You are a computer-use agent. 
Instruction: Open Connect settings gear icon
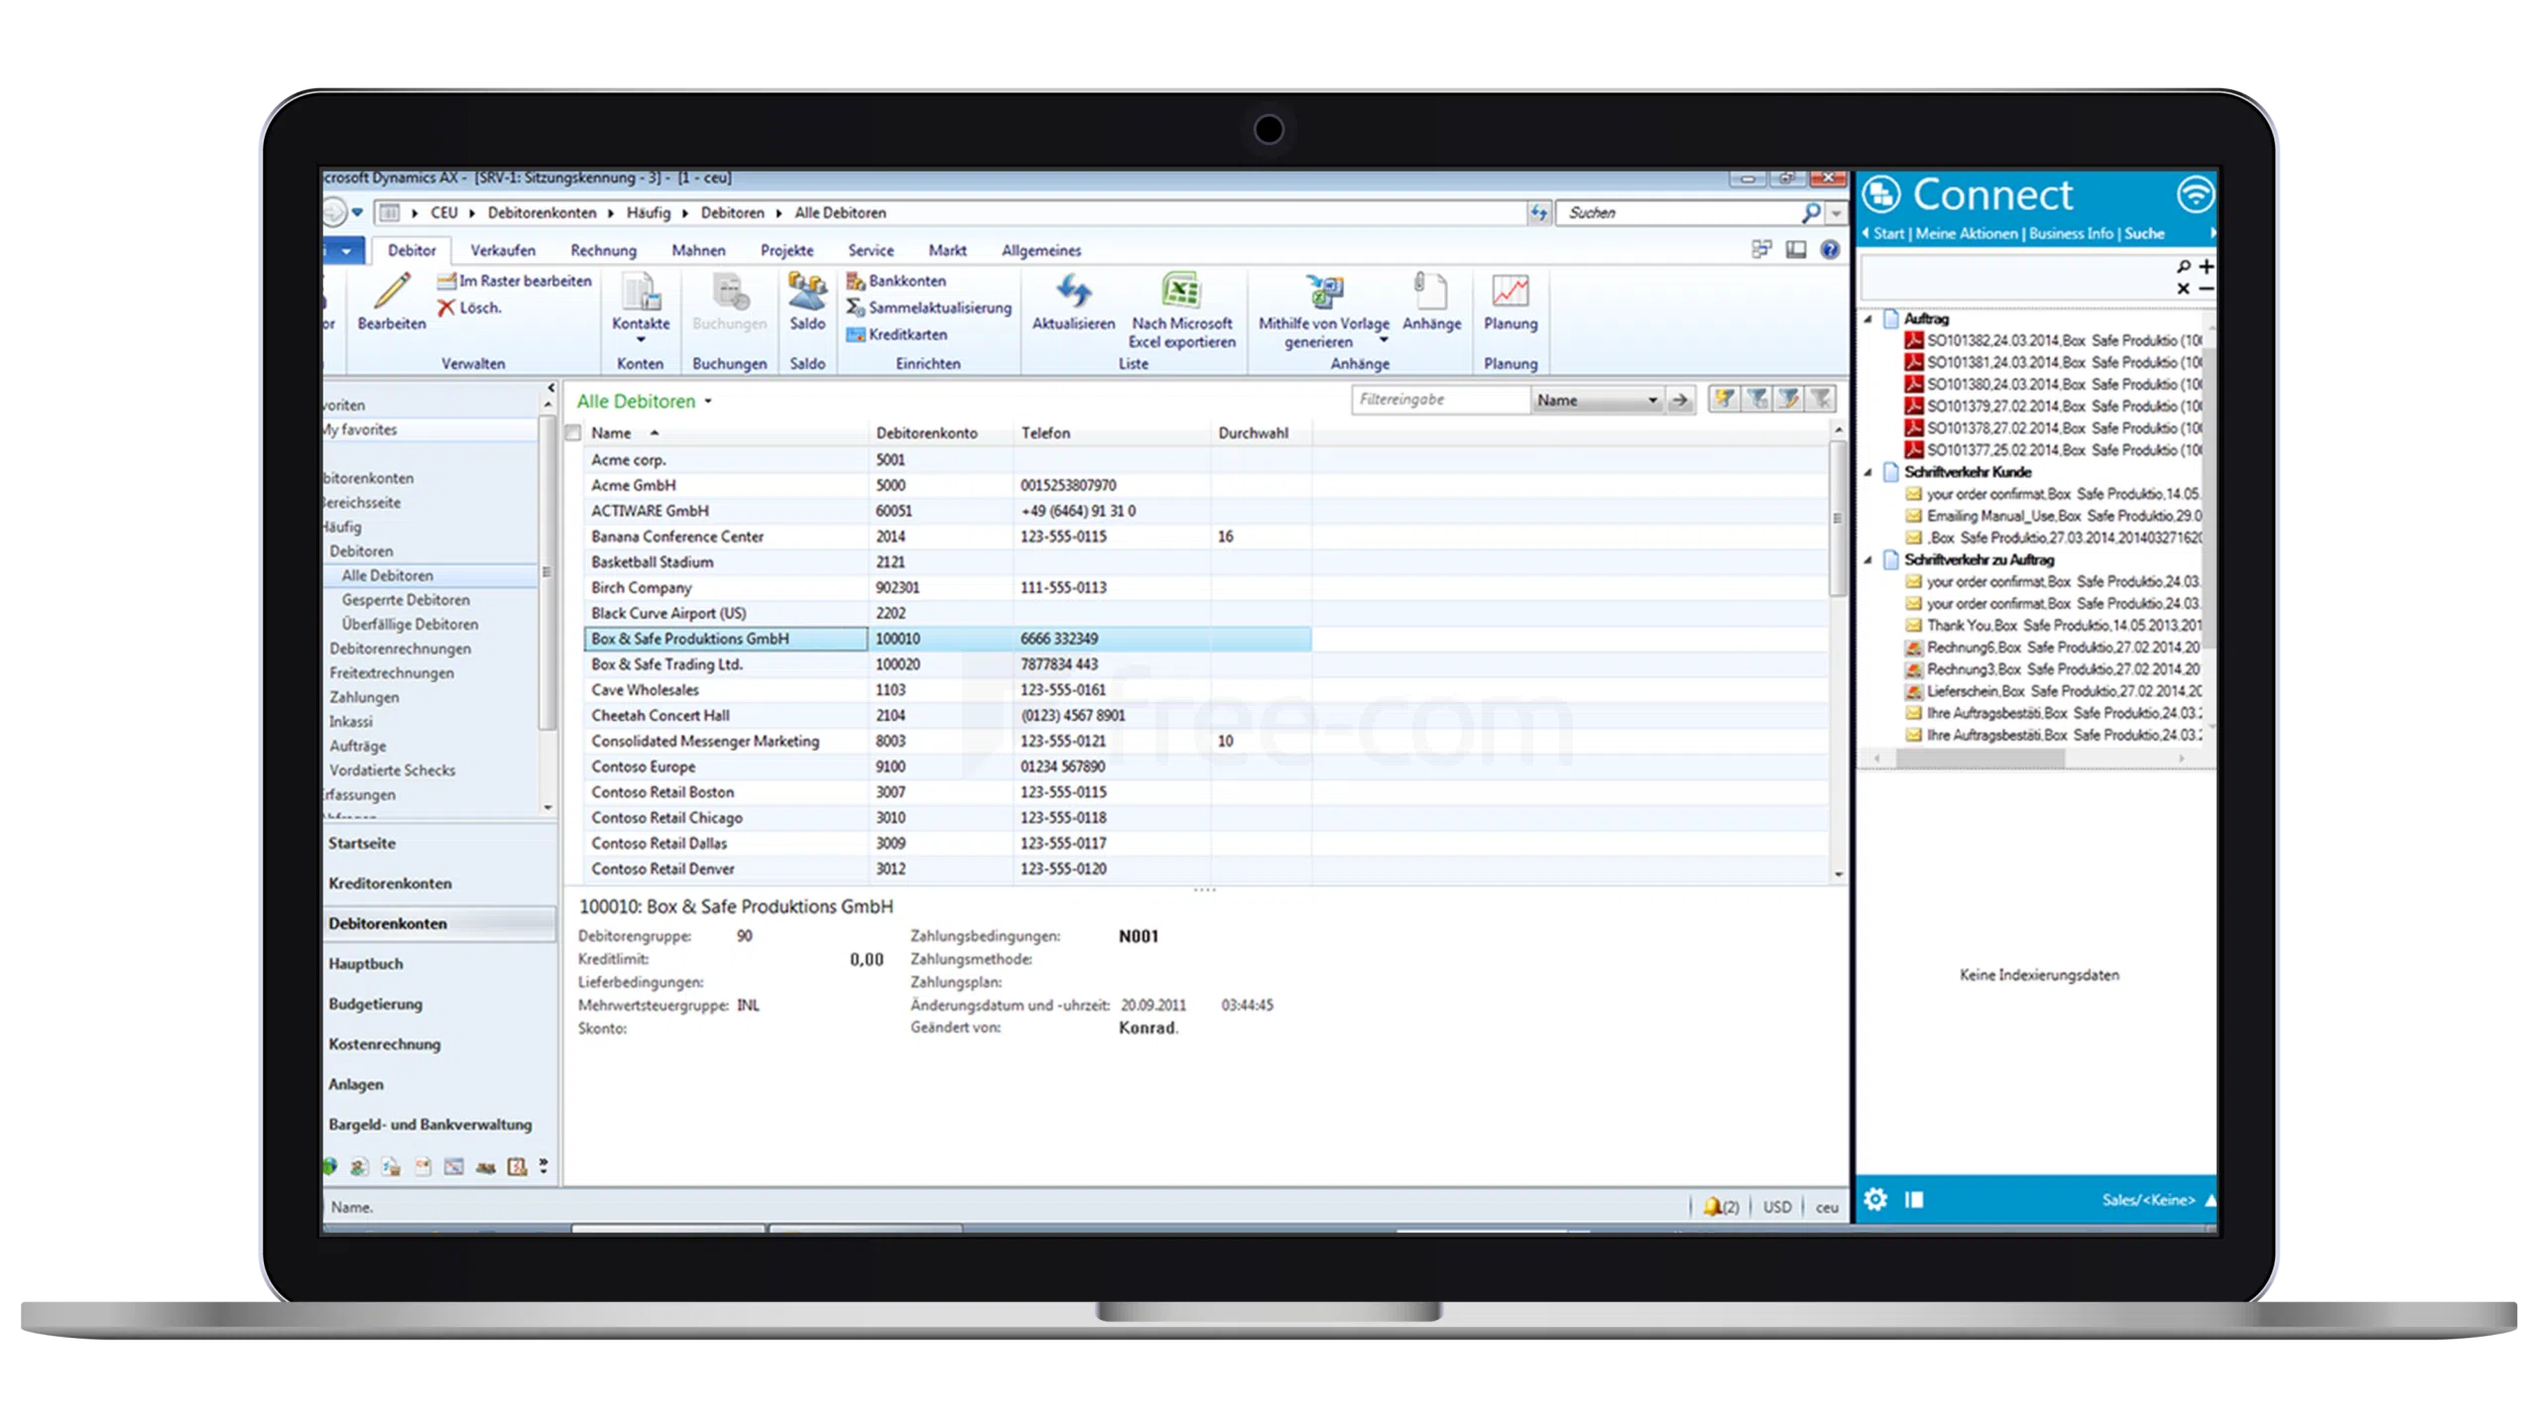pos(1874,1199)
